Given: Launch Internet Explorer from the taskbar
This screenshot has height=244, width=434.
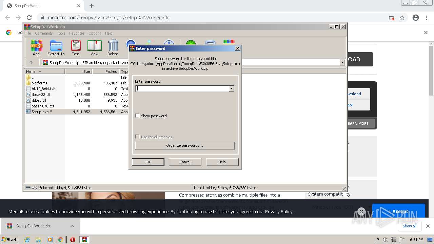Looking at the screenshot, I should coord(27,240).
